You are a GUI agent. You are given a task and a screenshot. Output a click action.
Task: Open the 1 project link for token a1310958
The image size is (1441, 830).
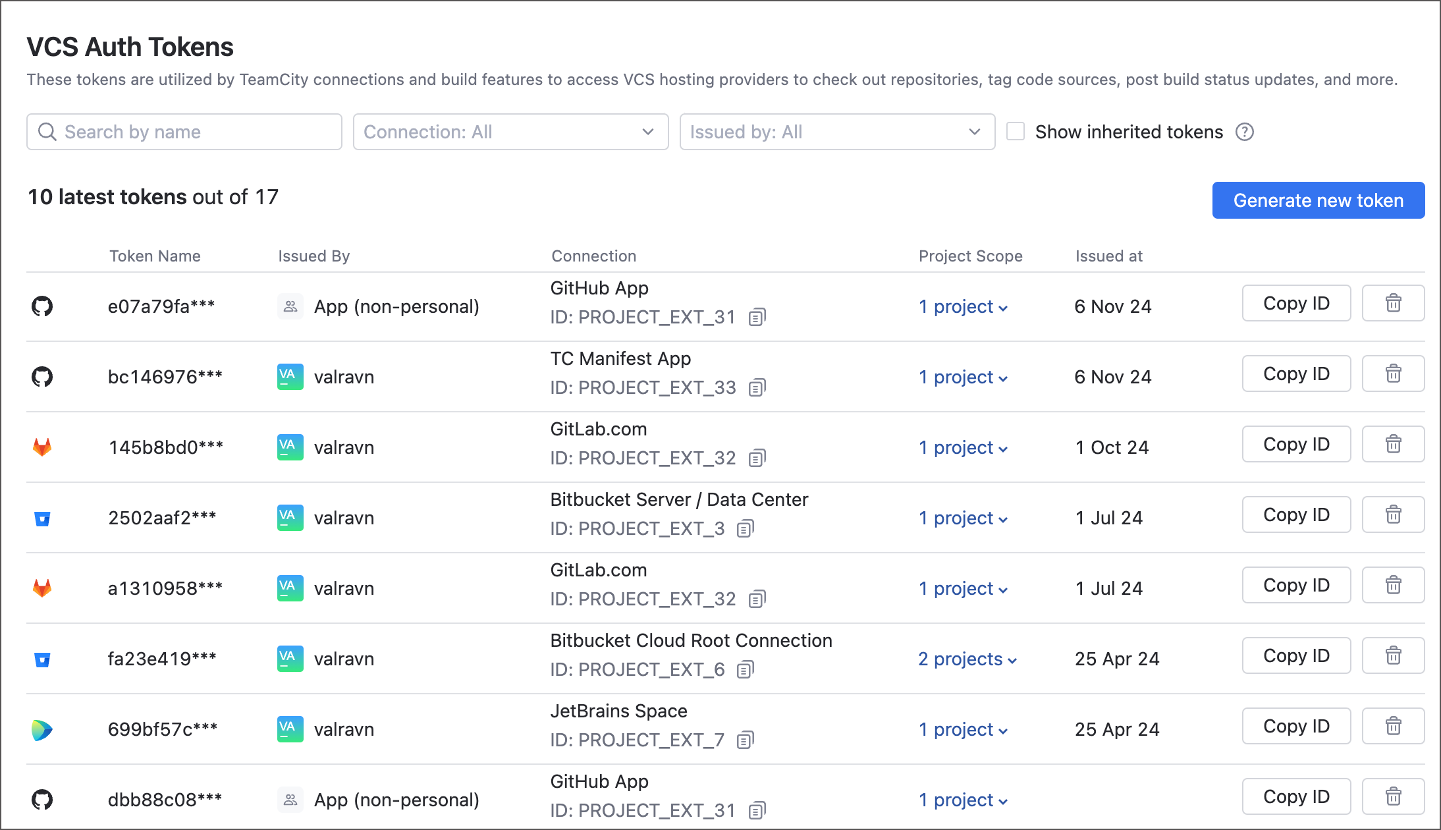(x=964, y=588)
